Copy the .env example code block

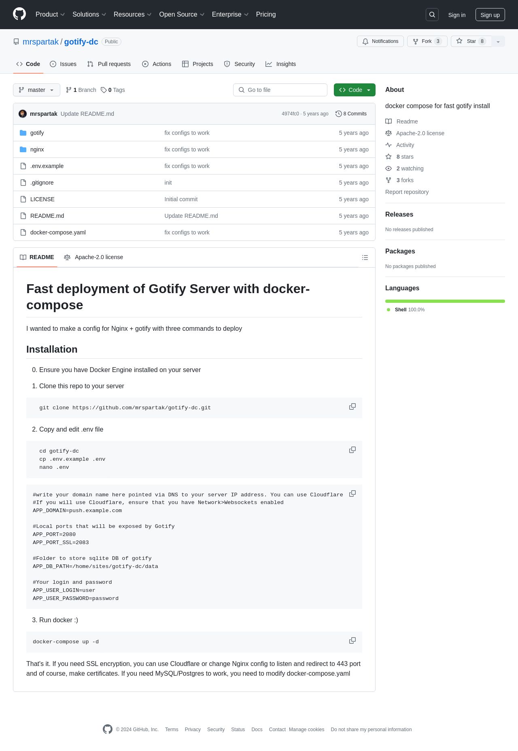[x=352, y=494]
